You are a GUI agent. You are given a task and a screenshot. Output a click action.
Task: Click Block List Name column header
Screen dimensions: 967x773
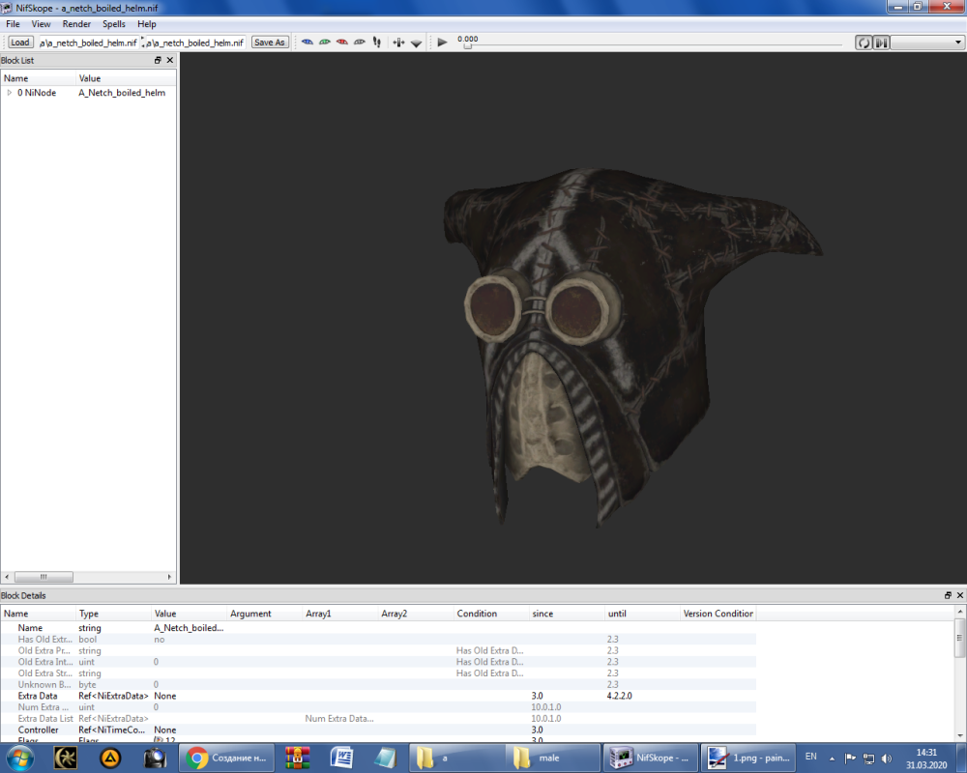click(x=39, y=78)
